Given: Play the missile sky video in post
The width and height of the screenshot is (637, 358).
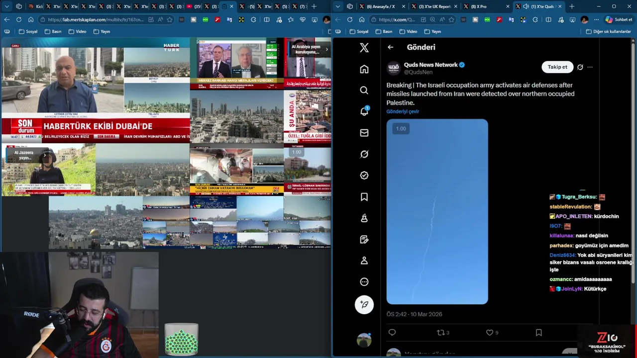Looking at the screenshot, I should tap(437, 211).
